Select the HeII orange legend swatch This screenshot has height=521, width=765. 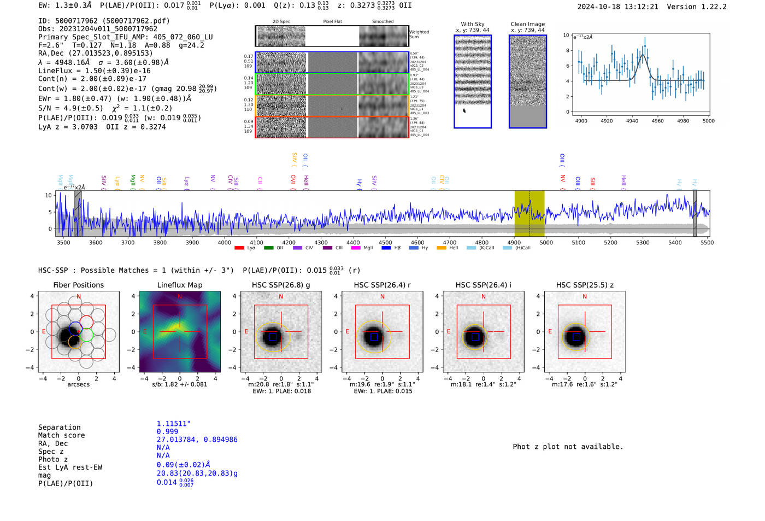coord(442,248)
